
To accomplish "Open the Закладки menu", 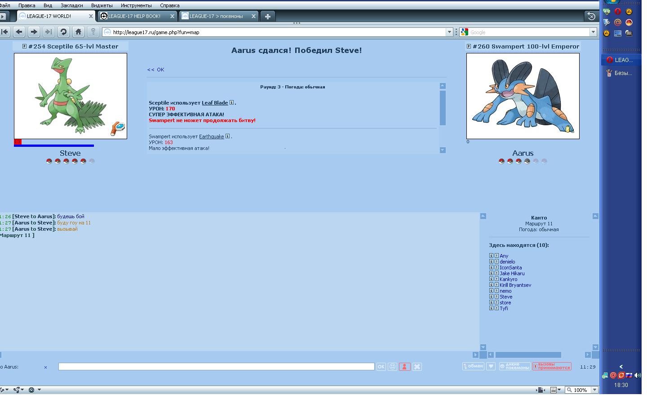I will (x=71, y=5).
